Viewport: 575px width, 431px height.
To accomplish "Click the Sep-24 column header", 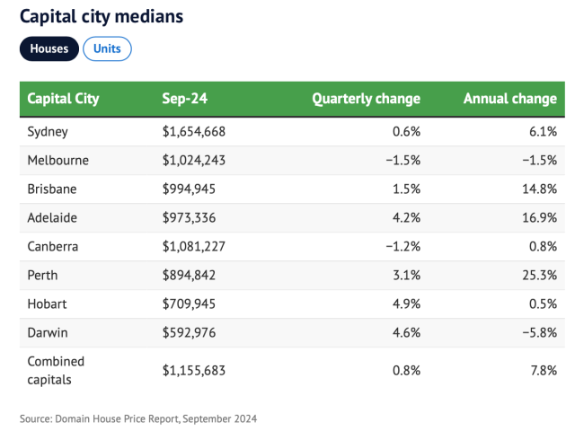I will [x=185, y=99].
